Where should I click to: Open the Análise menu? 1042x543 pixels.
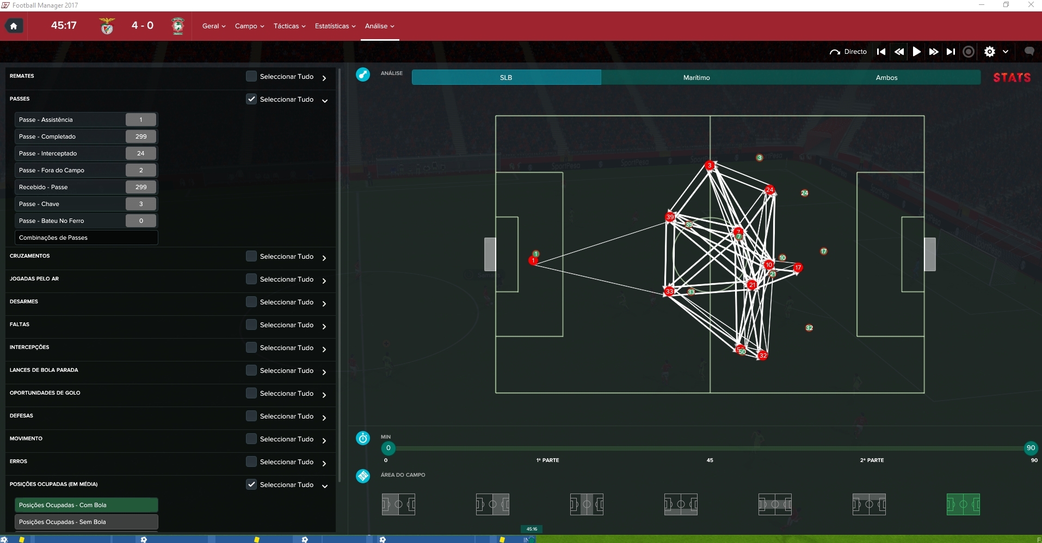pos(380,26)
